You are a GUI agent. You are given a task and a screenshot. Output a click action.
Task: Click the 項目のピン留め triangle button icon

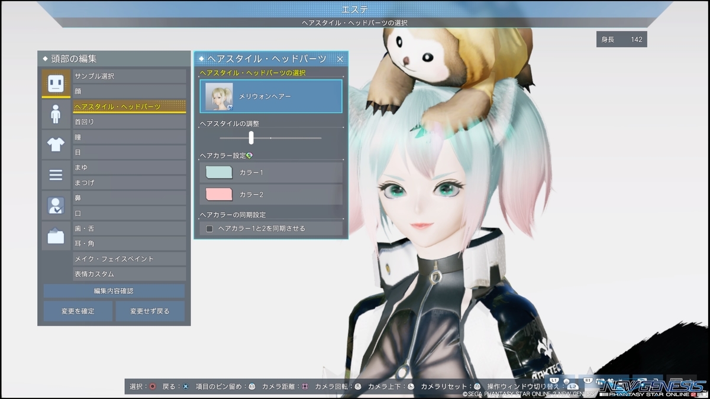[x=252, y=387]
